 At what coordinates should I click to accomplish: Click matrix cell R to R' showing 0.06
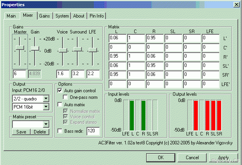point(155,56)
